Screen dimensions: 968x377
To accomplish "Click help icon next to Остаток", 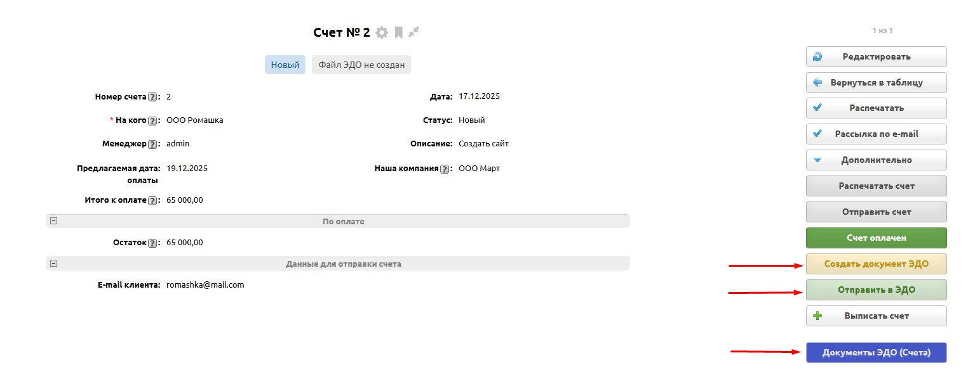I will click(152, 243).
